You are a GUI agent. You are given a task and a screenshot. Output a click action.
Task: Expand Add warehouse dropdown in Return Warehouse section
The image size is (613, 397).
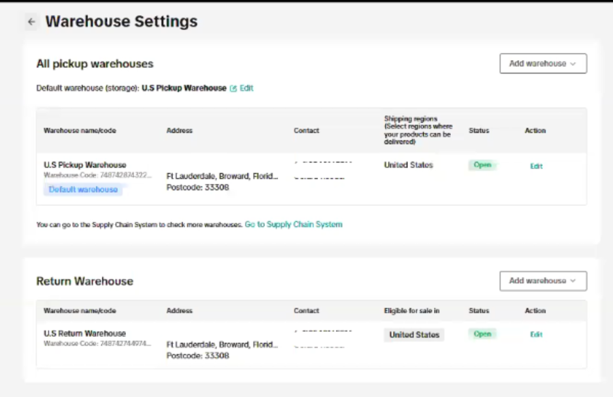[543, 280]
